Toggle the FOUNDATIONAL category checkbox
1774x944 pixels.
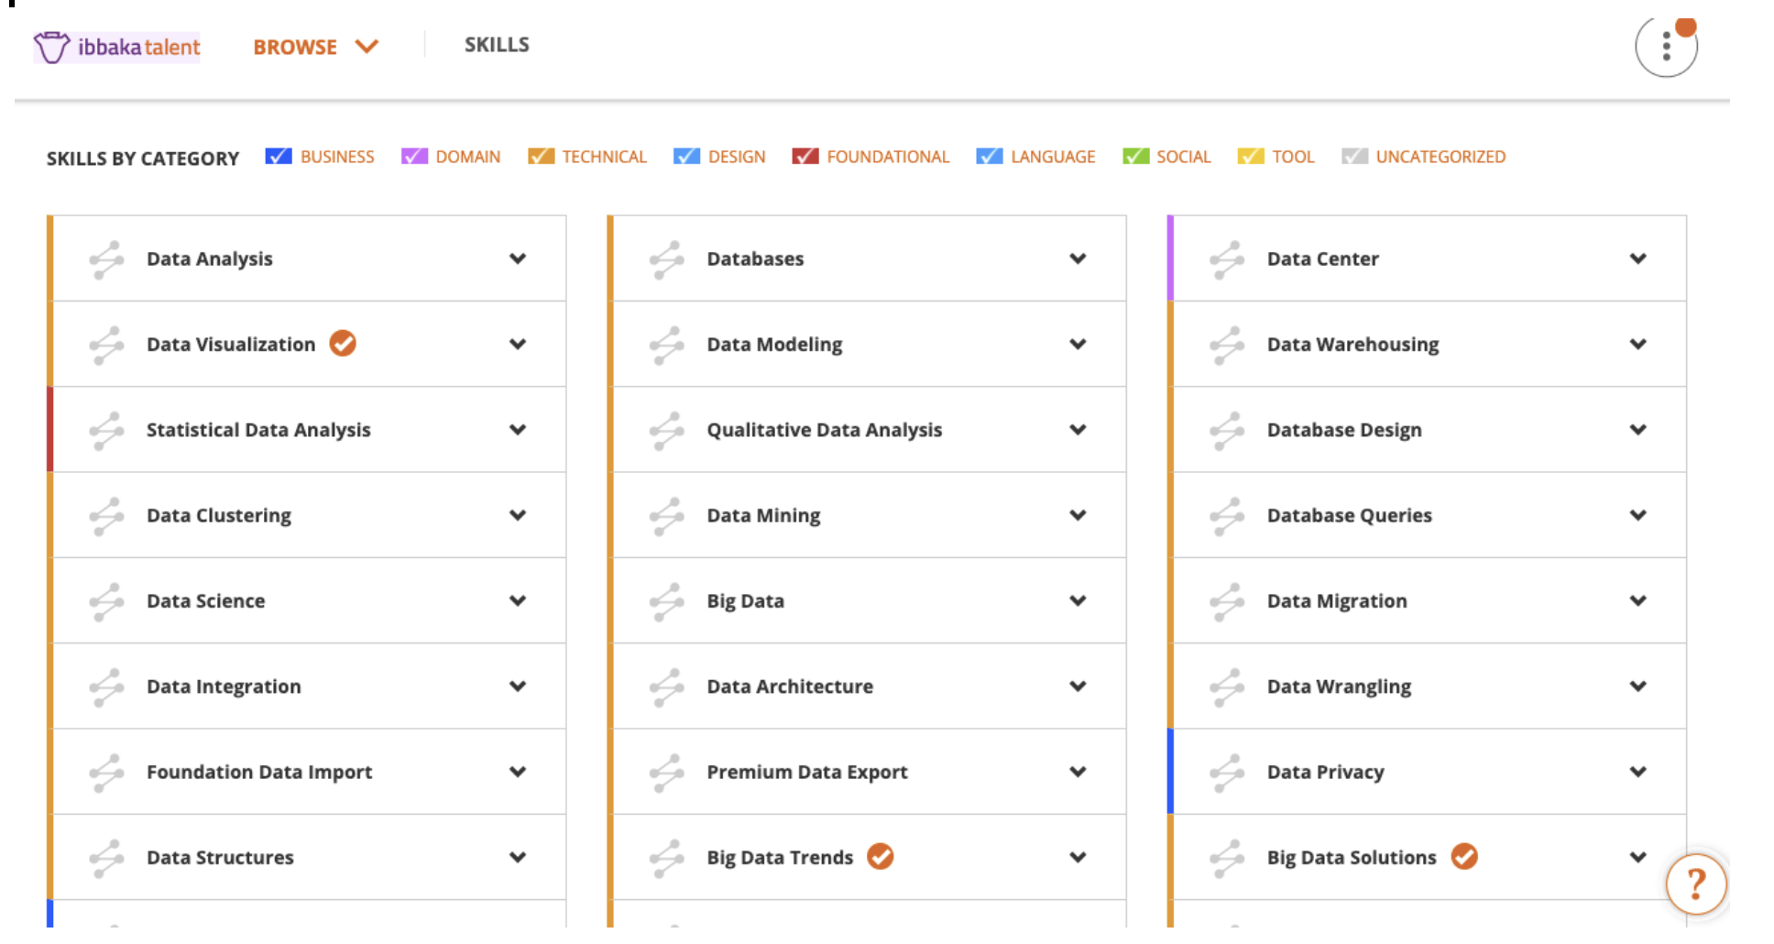point(805,157)
